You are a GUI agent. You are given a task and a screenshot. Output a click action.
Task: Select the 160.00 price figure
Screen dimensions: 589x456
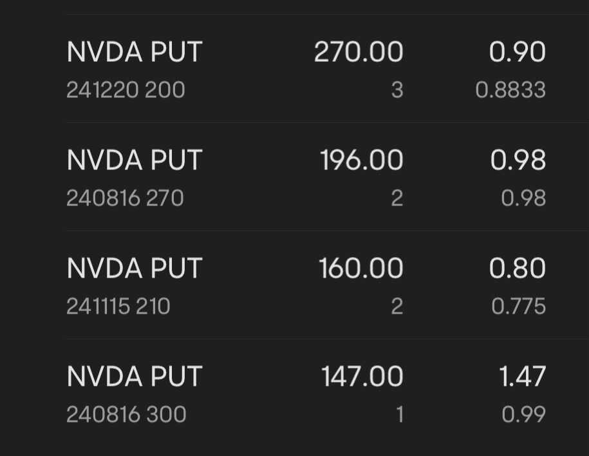coord(360,268)
